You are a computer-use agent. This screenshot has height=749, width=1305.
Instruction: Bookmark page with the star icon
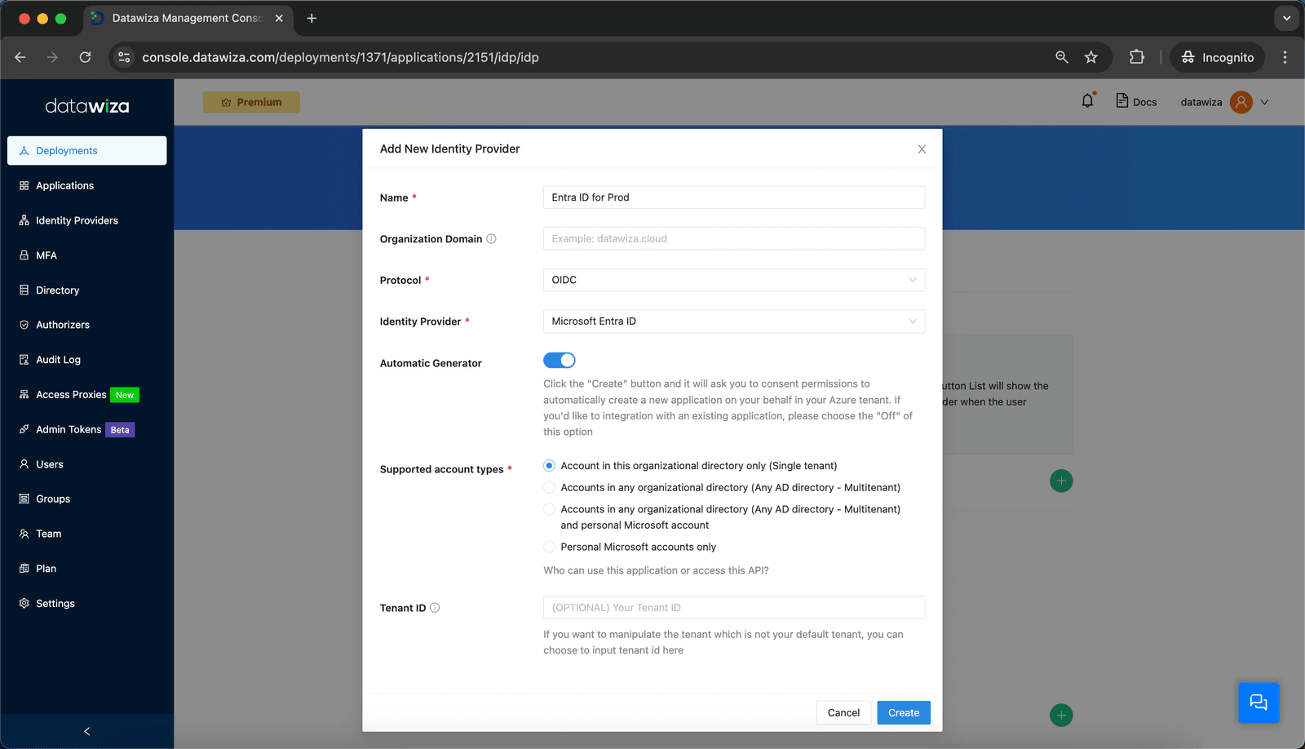pos(1091,57)
